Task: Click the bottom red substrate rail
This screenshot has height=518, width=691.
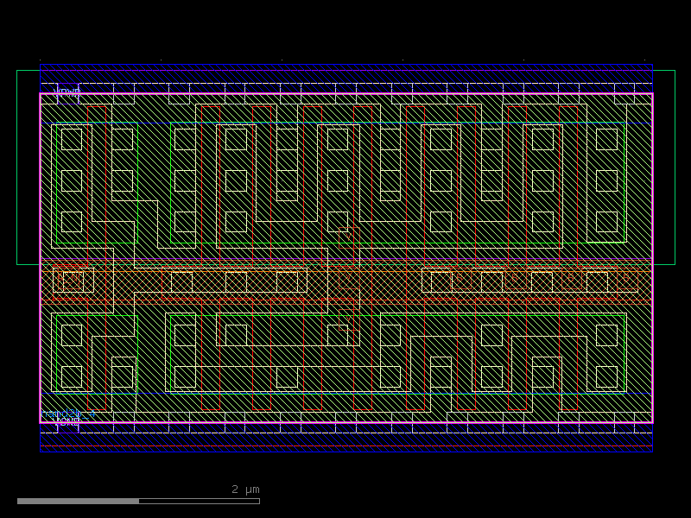Action: pyautogui.click(x=345, y=445)
